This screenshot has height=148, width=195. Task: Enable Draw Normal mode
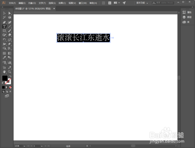coord(4,92)
